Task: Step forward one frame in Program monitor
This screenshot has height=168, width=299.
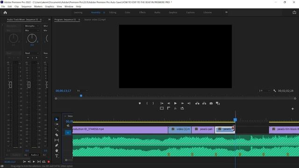Action: coord(182,103)
